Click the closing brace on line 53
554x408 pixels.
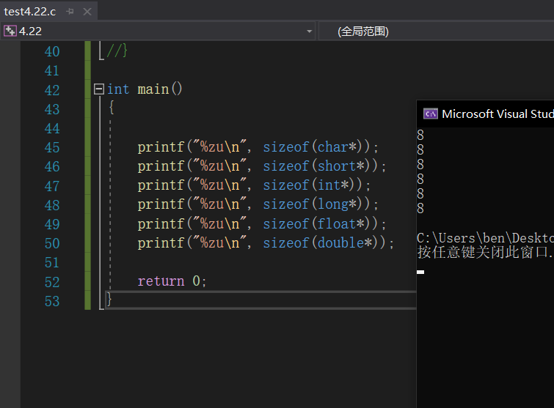pyautogui.click(x=109, y=299)
